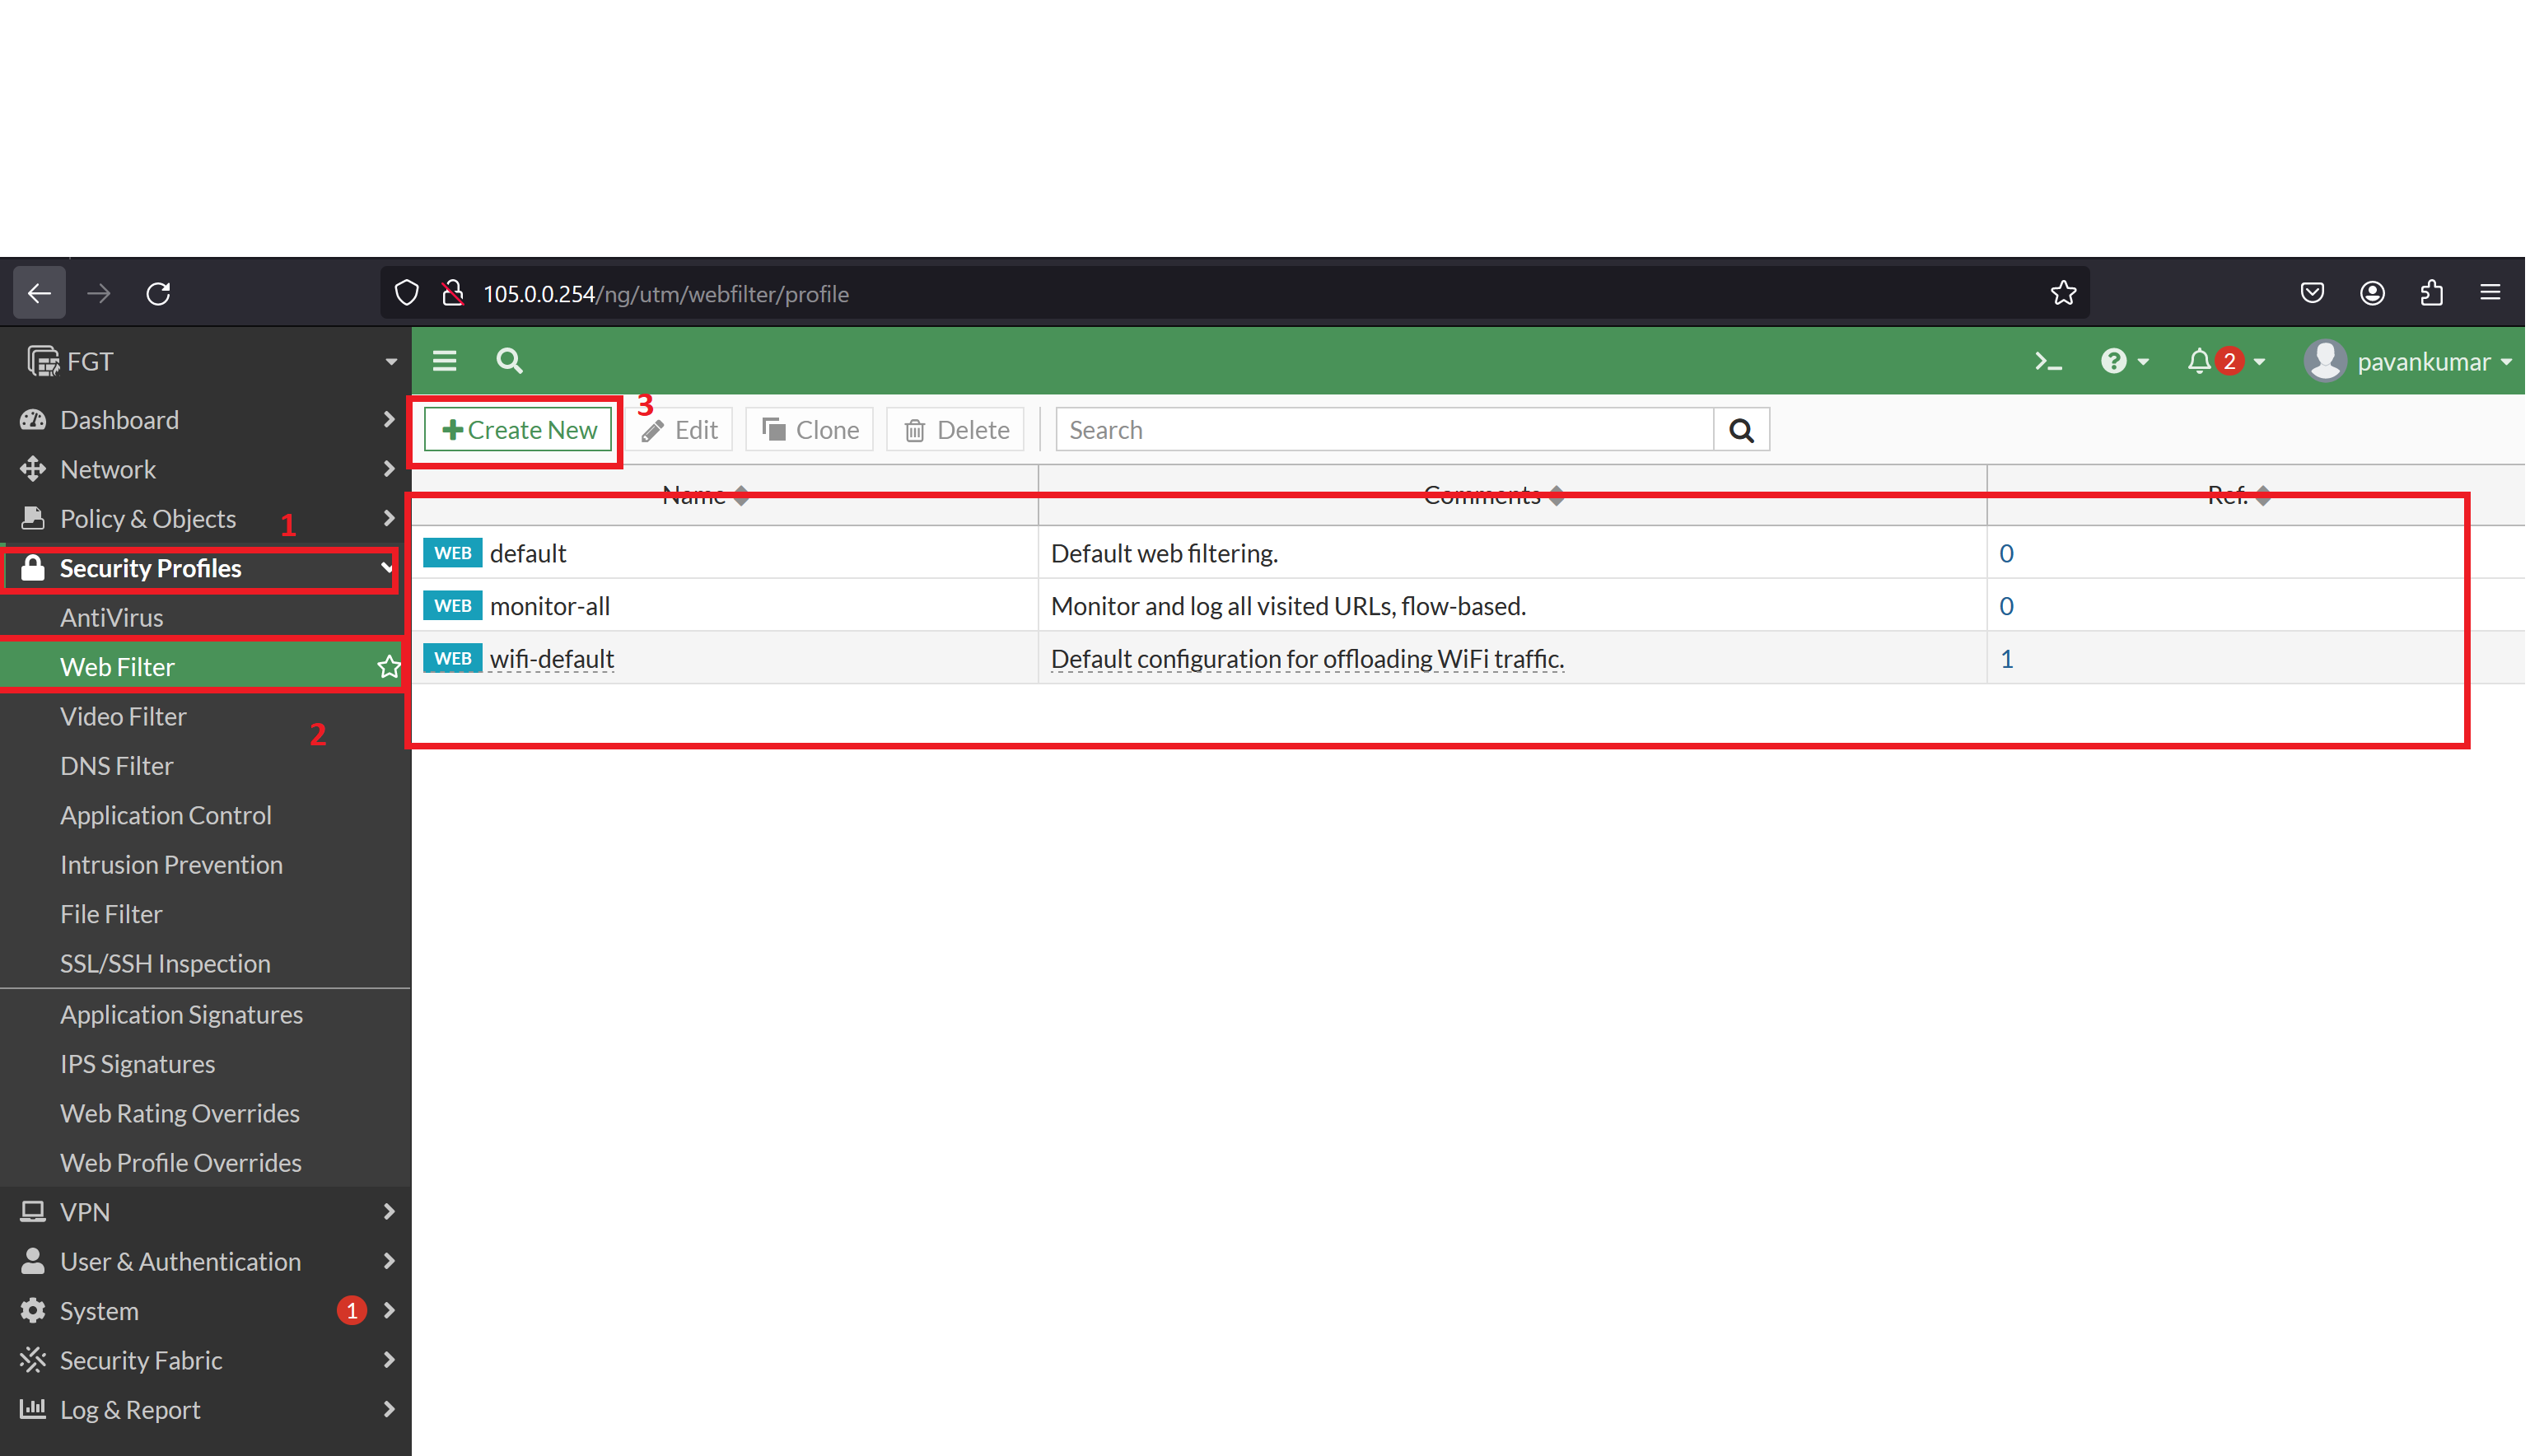Navigate to Application Control

coord(165,815)
